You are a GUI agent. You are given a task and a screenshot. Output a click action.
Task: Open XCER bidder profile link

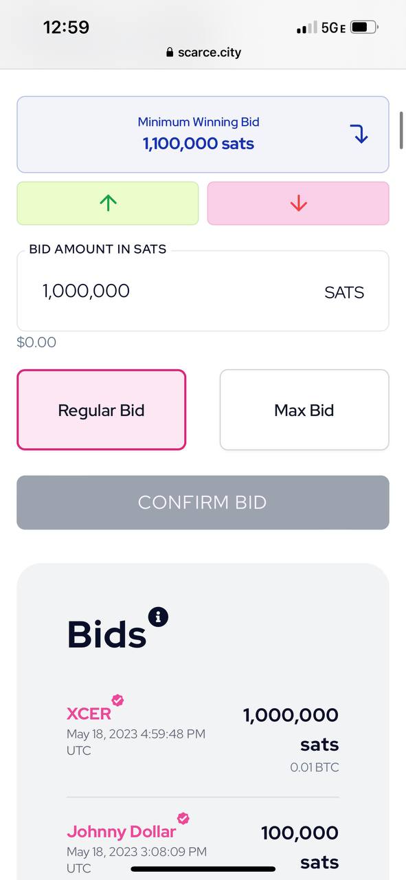point(89,713)
